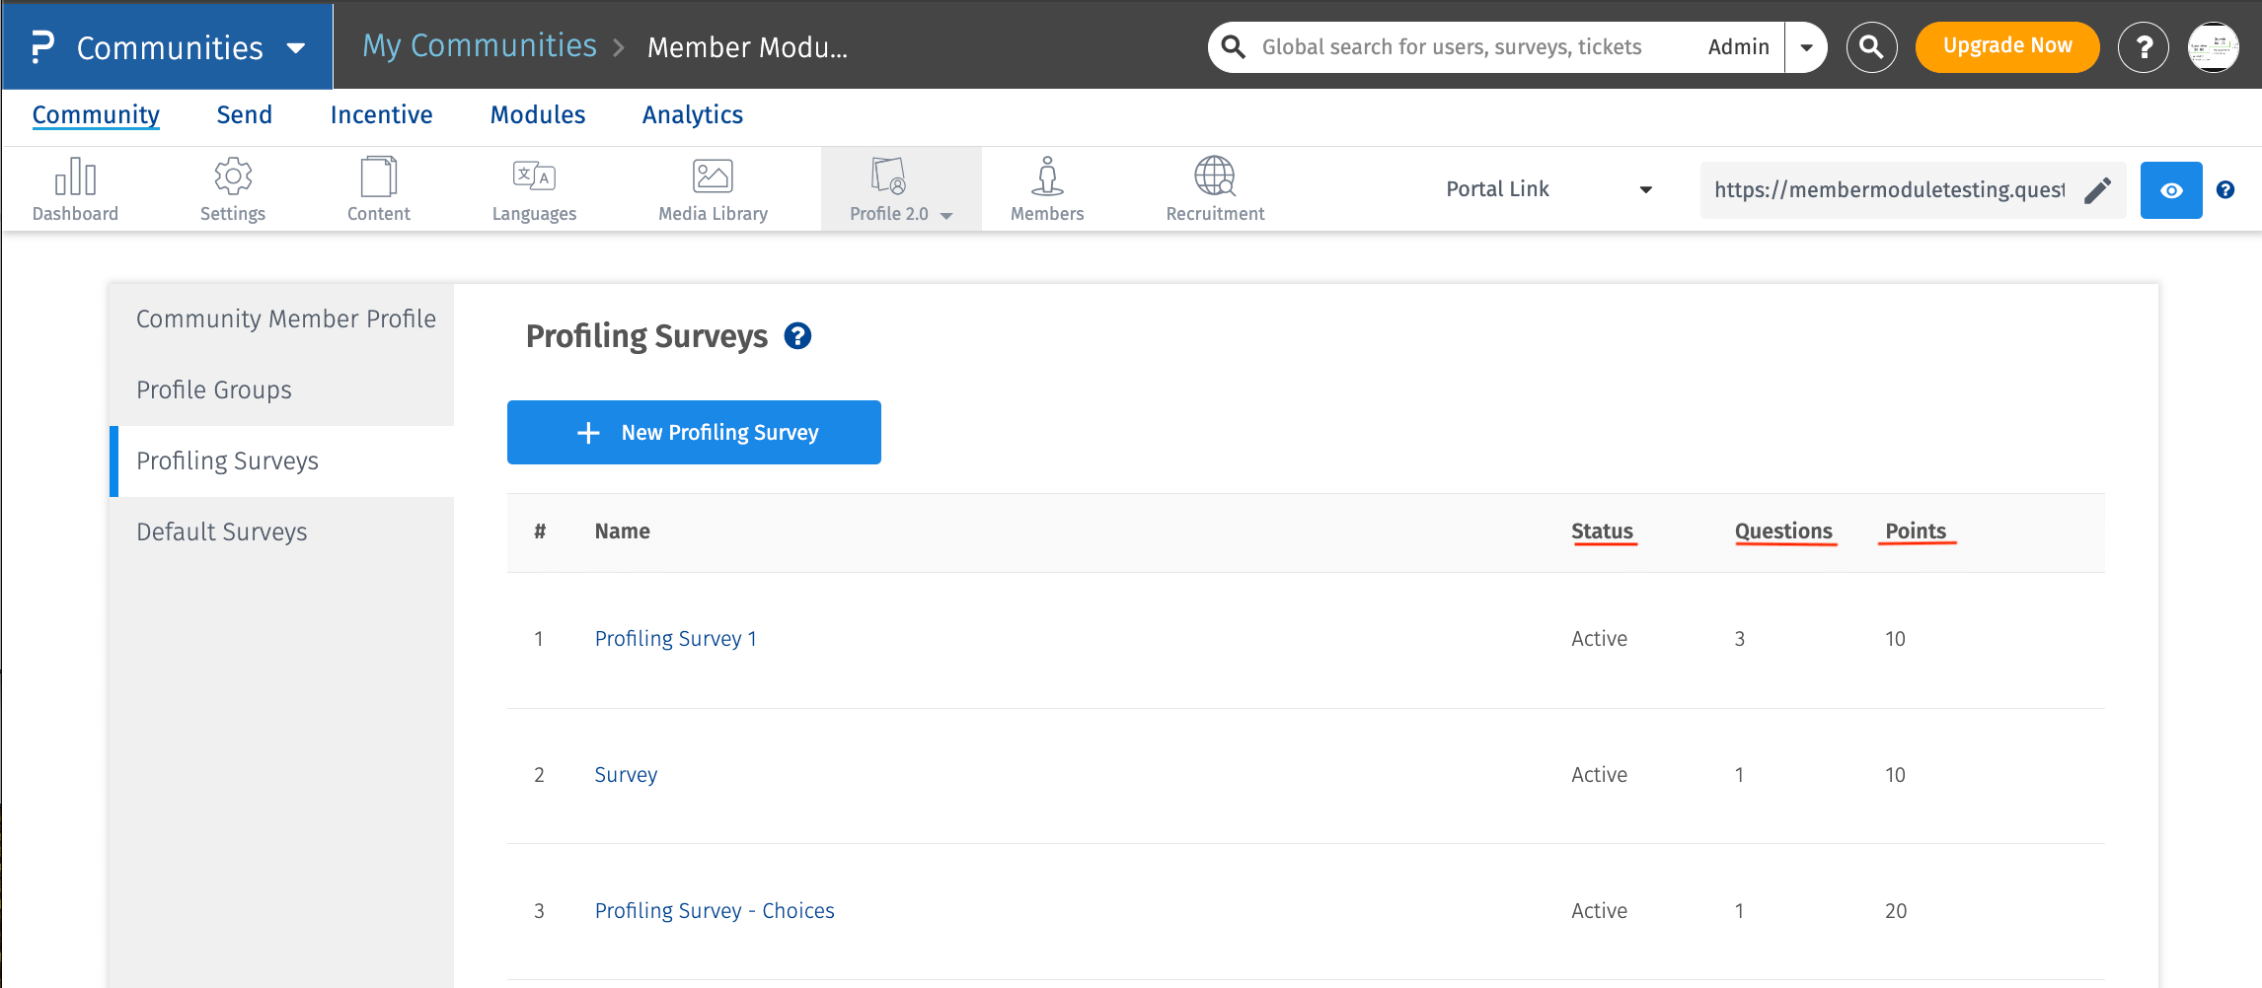Switch to the Analytics tab
The image size is (2262, 988).
tap(692, 114)
